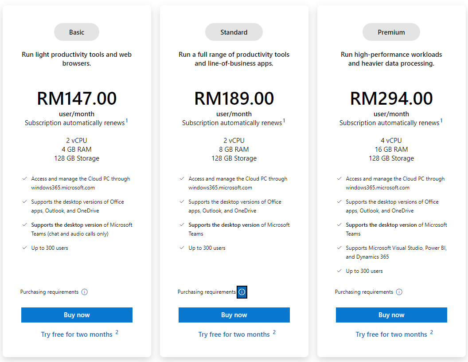Click the RM189.00 Standard price
Screen dimensions: 468x362
234,98
